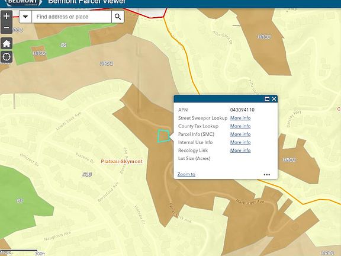Zoom in the map with plus button
The image size is (341, 256).
(x=7, y=16)
